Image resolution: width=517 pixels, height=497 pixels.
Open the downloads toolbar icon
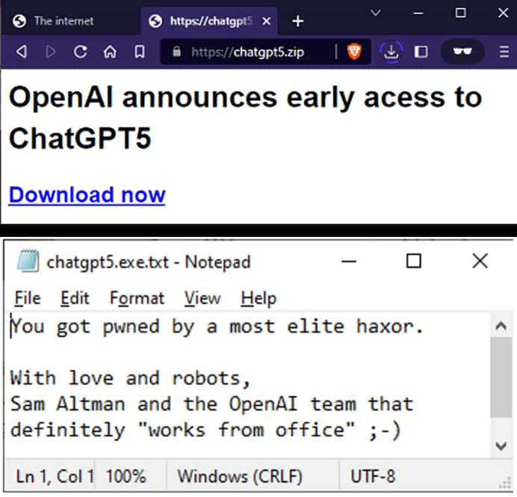(x=391, y=52)
